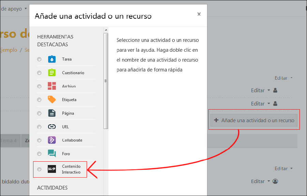
Task: Choose the Contenido Interactivo radio button
Action: tap(39, 169)
